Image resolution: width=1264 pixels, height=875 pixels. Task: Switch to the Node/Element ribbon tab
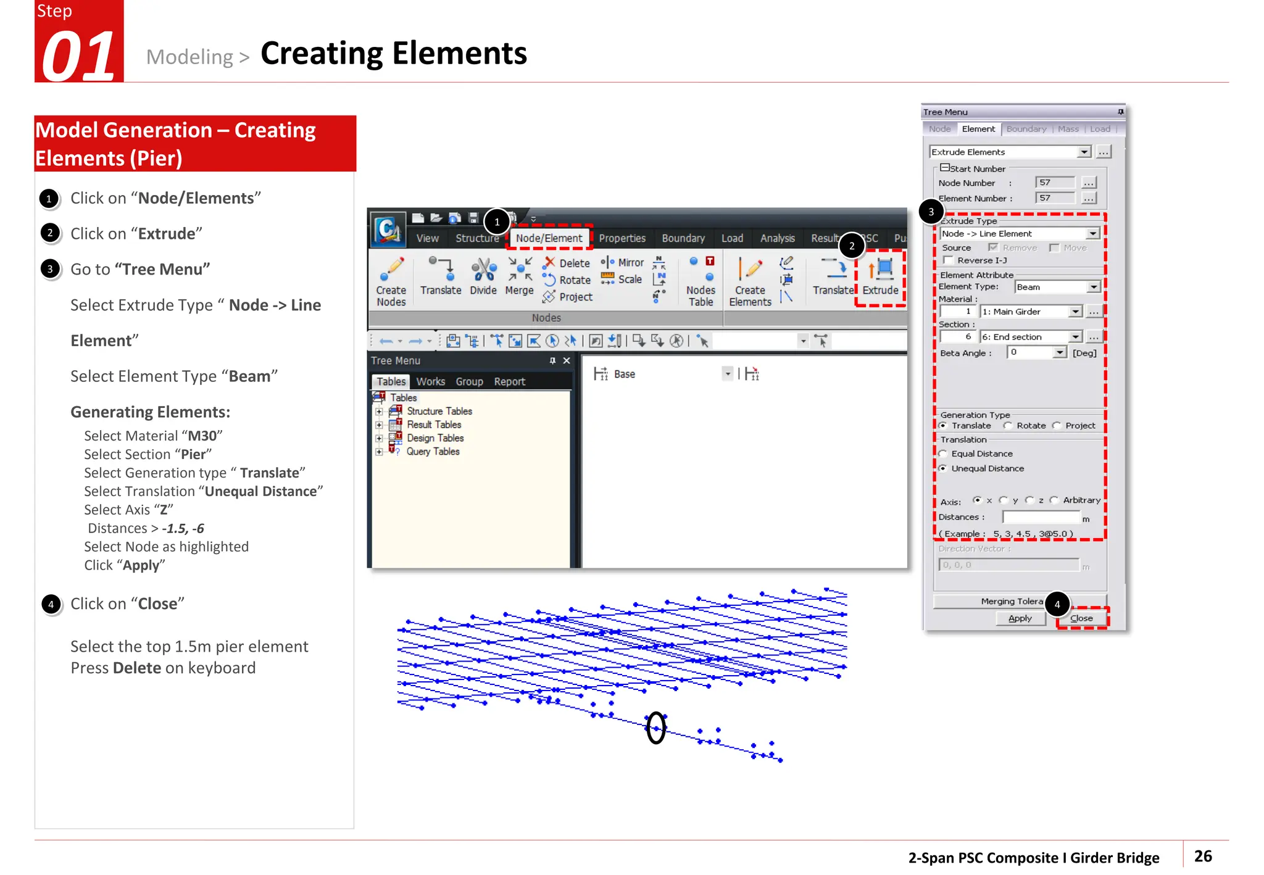click(549, 238)
